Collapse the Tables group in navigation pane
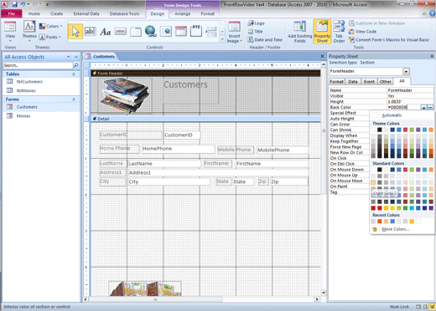 point(74,74)
